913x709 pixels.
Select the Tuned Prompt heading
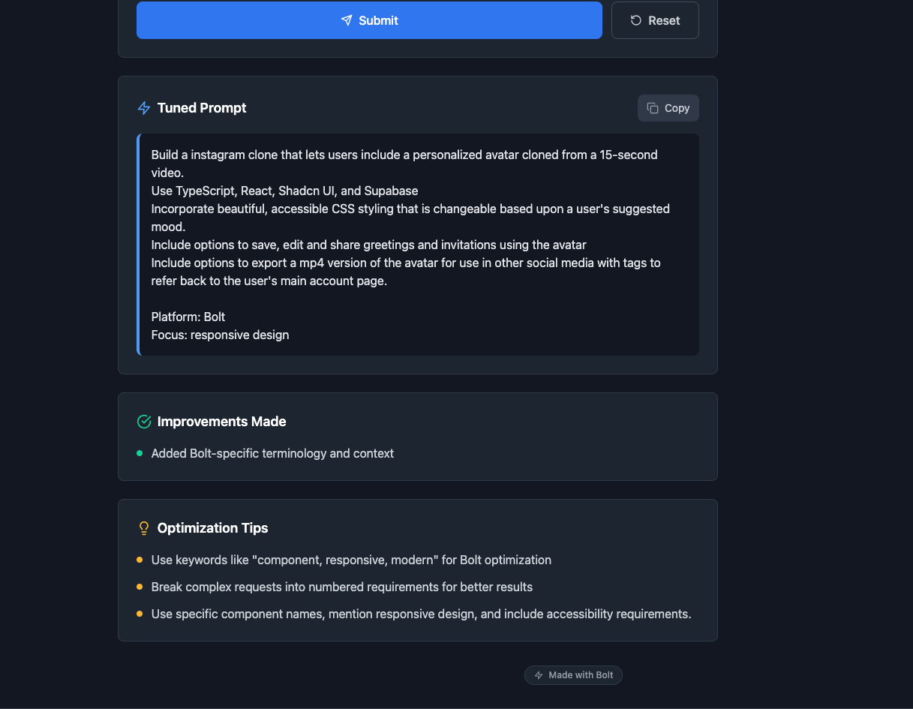point(202,108)
